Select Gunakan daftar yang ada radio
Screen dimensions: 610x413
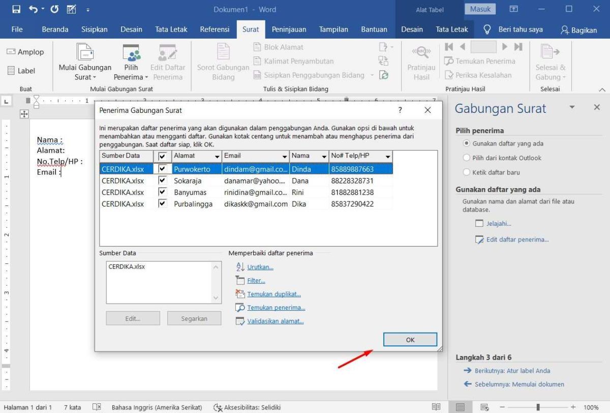coord(467,144)
